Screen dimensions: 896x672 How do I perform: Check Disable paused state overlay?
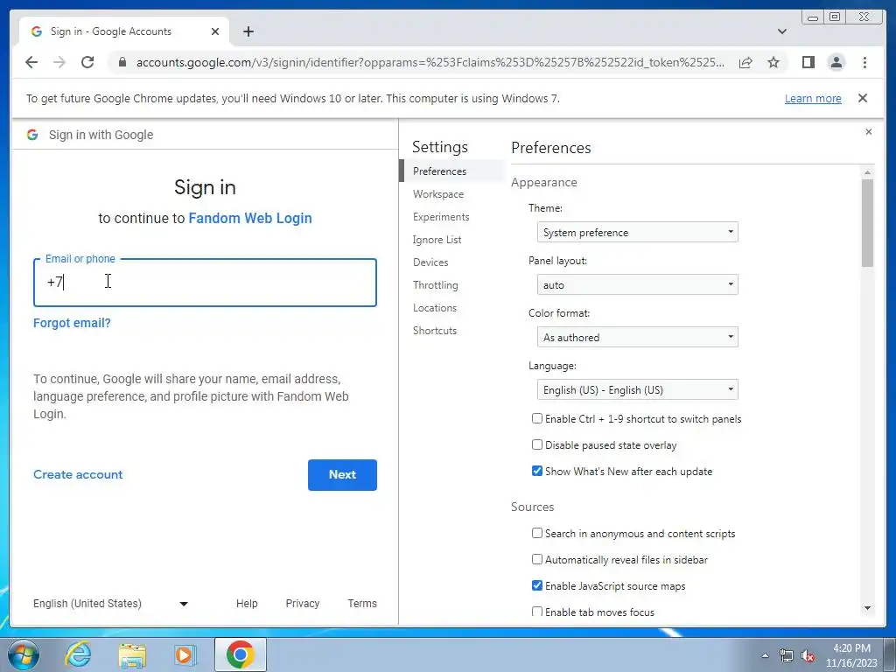coord(536,444)
